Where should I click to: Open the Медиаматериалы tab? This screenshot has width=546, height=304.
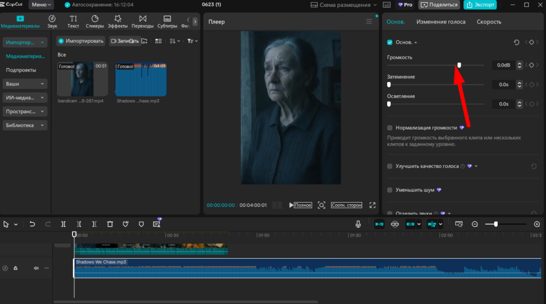[x=20, y=21]
